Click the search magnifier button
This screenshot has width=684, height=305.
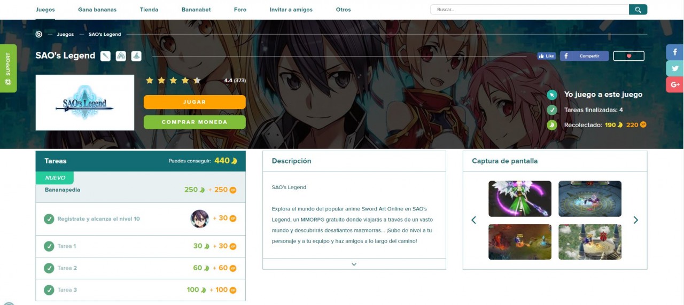click(638, 10)
